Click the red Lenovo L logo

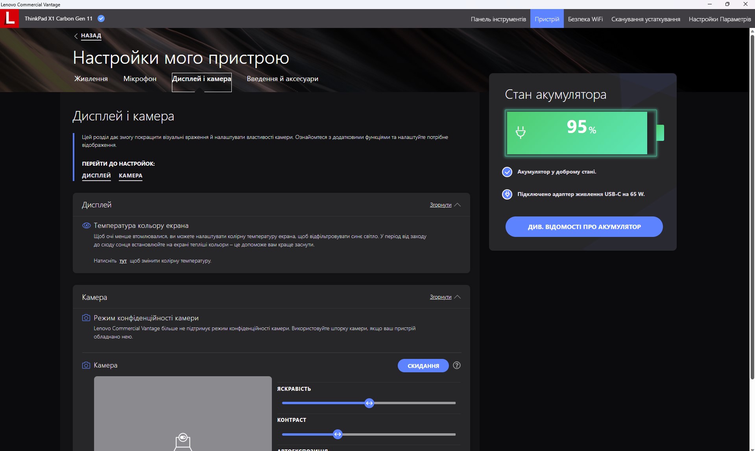point(9,18)
